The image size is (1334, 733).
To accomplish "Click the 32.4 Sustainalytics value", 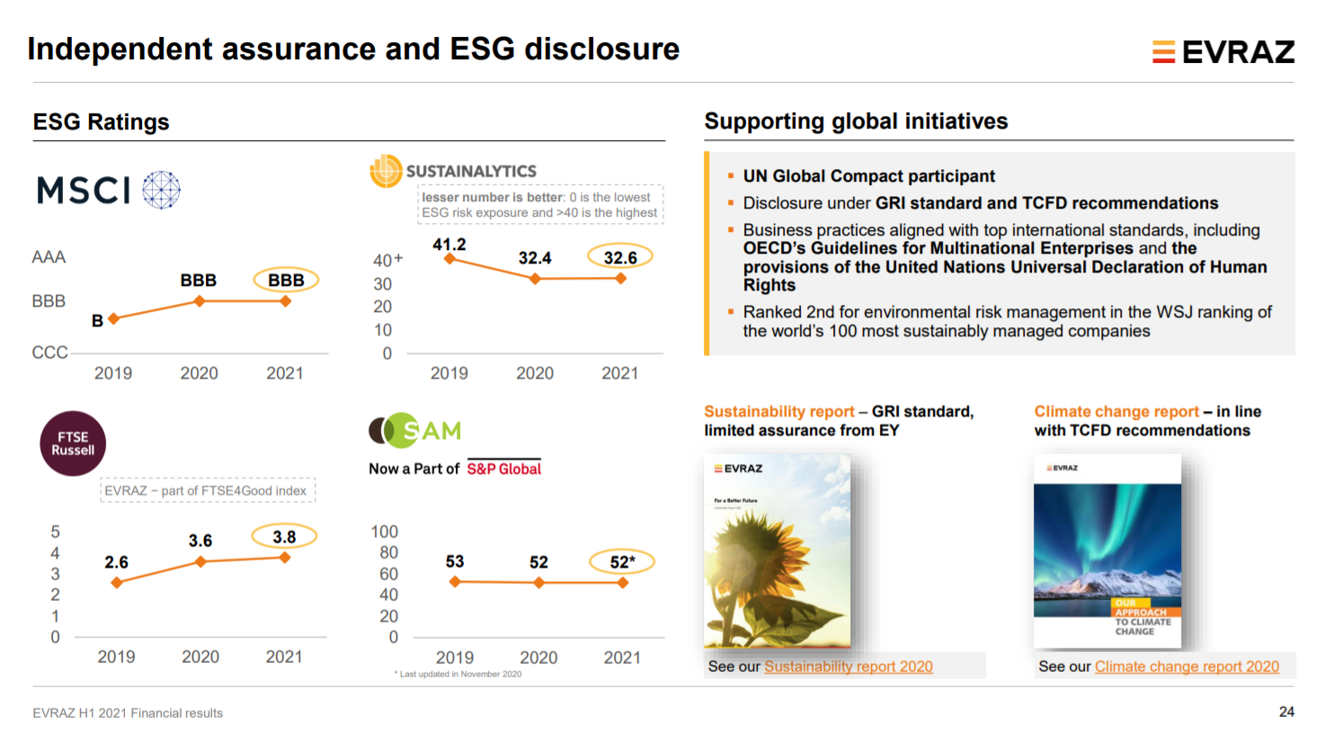I will pos(535,258).
